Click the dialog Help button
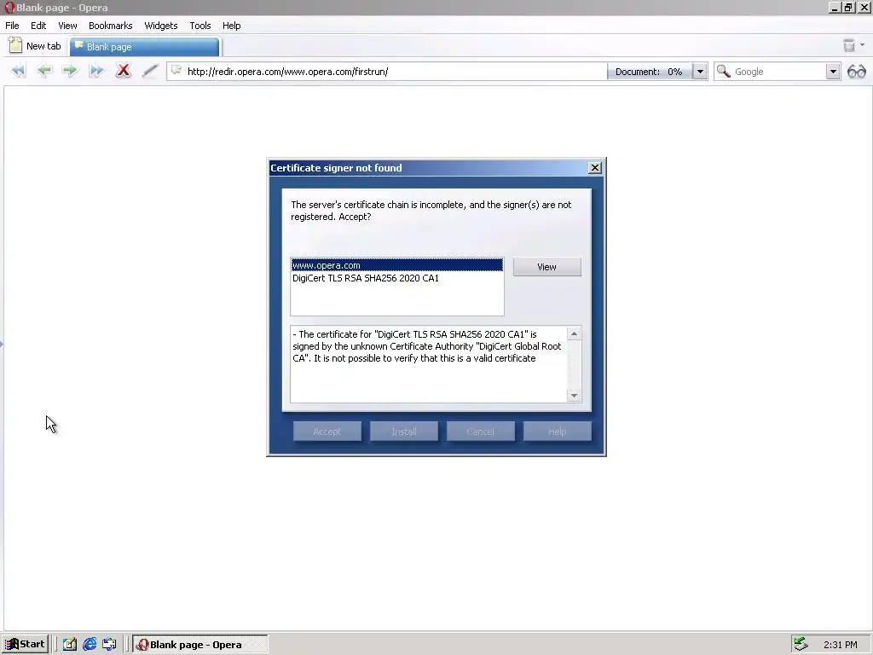Image resolution: width=873 pixels, height=655 pixels. click(x=558, y=432)
